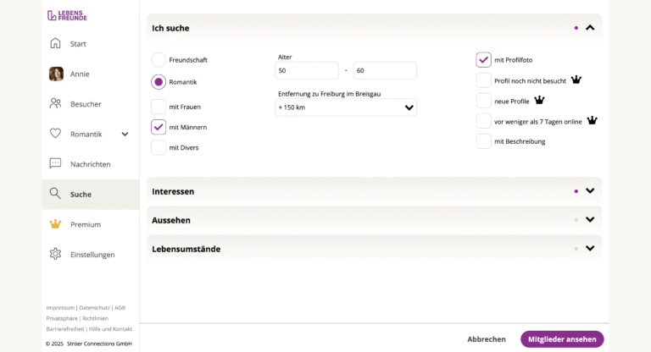Click the Nachrichten message bubble icon
This screenshot has height=352, width=651.
[x=55, y=163]
